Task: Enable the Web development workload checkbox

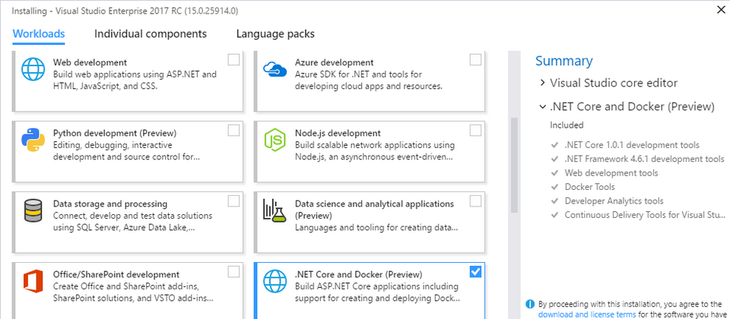Action: tap(234, 60)
